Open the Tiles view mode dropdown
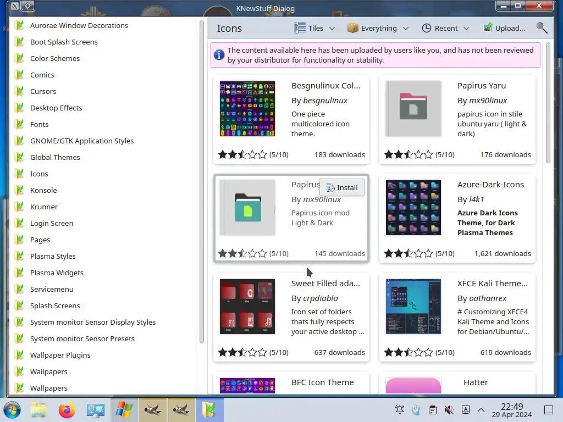Image resolution: width=563 pixels, height=422 pixels. tap(314, 28)
